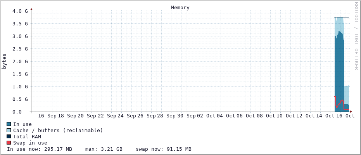Click the Swap in use red swatch
361x155 pixels.
coord(9,143)
